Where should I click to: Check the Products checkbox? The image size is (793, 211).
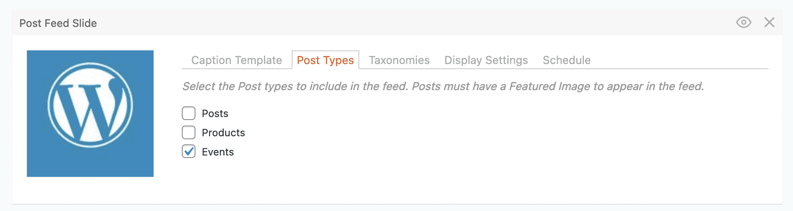189,132
